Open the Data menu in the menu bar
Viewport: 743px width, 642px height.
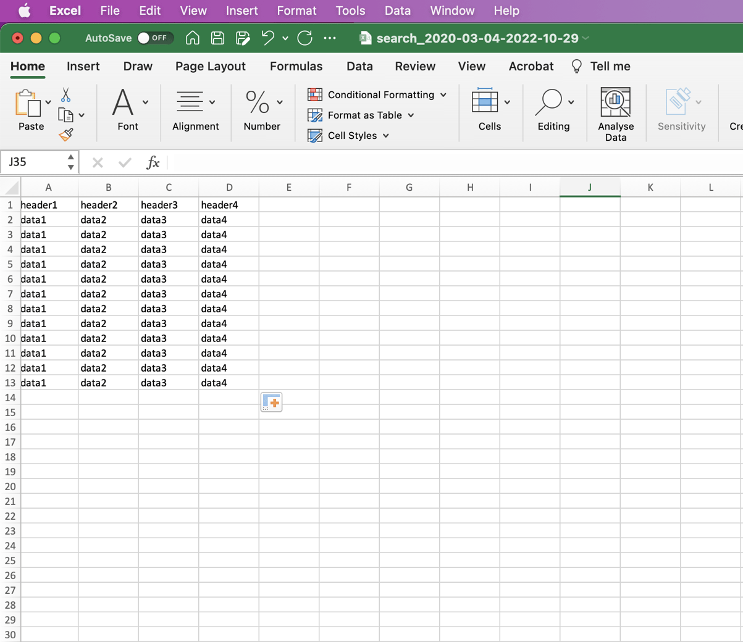tap(397, 10)
